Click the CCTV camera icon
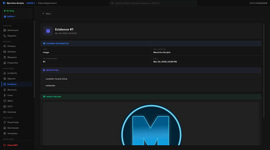Screen dimensions: 270x150 5,106
